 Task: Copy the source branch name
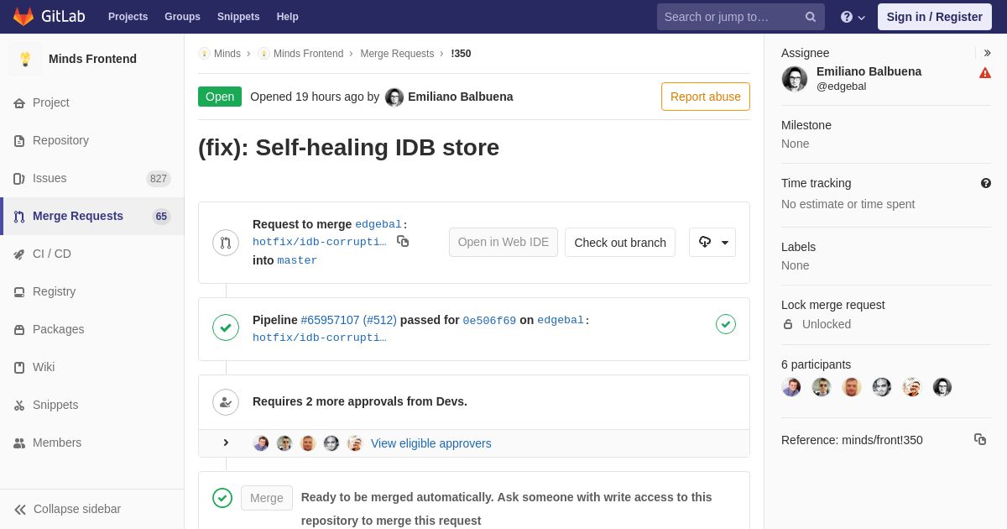point(403,242)
